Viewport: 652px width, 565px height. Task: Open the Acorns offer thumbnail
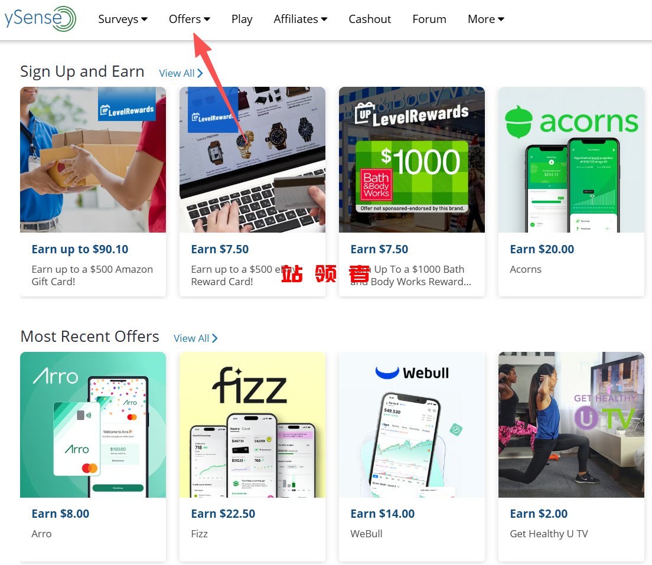point(571,159)
